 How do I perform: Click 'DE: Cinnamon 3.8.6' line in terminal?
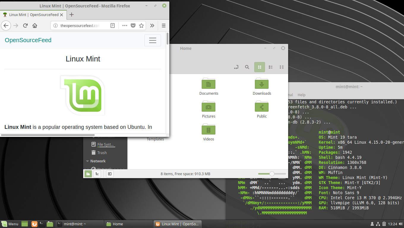(340, 167)
